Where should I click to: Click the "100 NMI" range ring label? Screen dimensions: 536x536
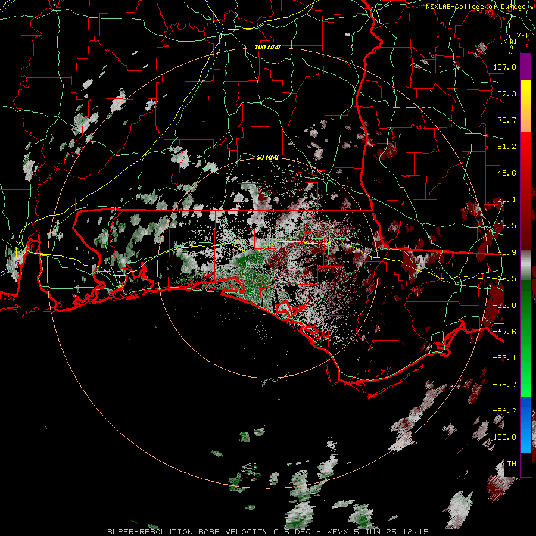(267, 47)
